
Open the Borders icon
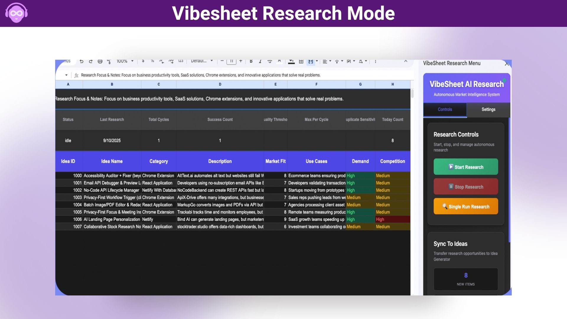tap(301, 61)
